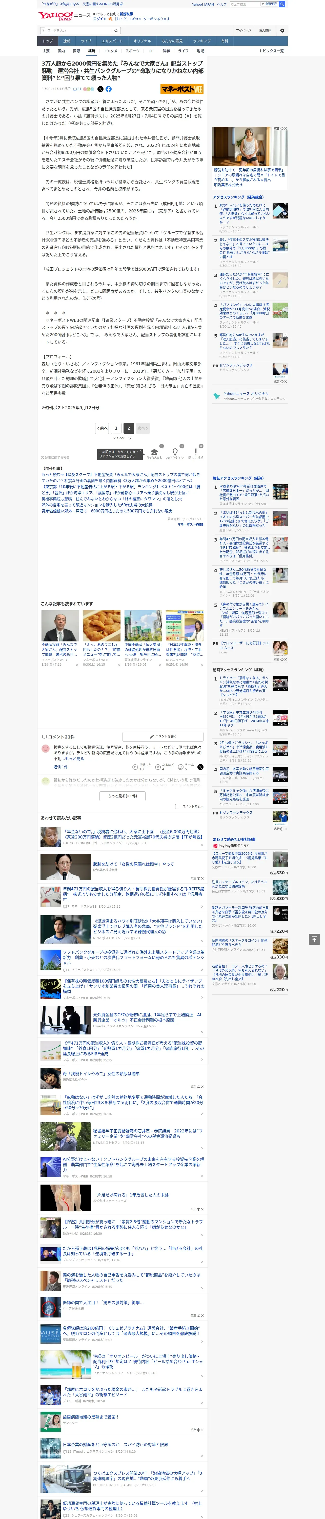This screenshot has width=325, height=1519.
Task: Click the 災害に備えるLINEの活用術 top link
Action: (x=103, y=4)
